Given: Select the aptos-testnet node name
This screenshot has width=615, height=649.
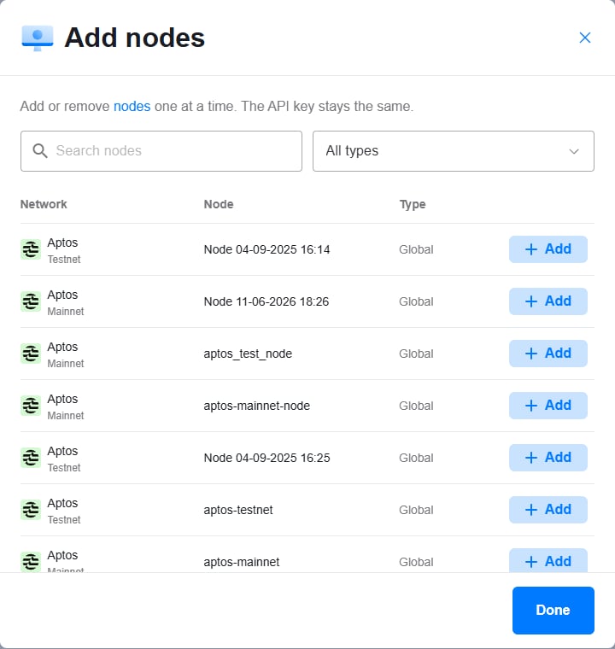Looking at the screenshot, I should point(238,511).
